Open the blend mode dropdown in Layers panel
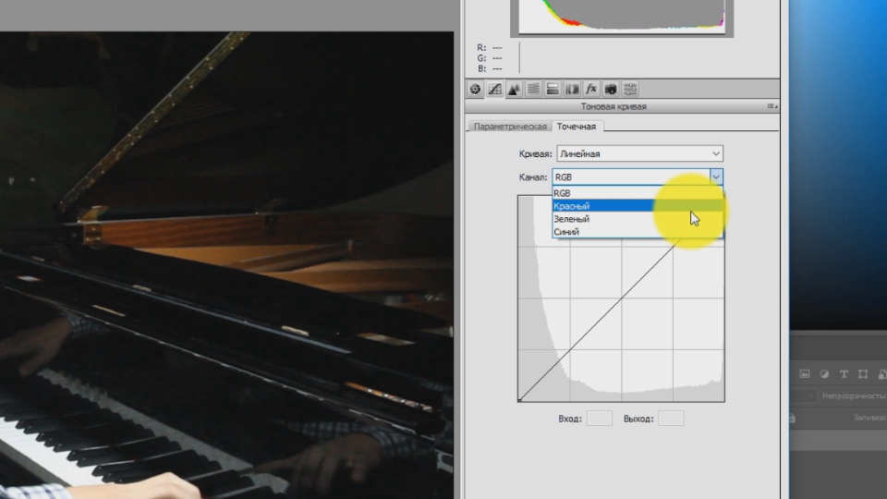Screen dimensions: 887x499 pyautogui.click(x=805, y=396)
